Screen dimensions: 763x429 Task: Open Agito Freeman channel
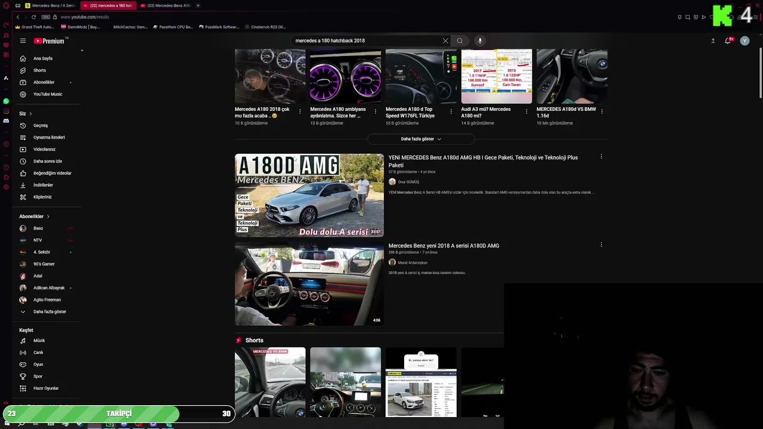[x=46, y=300]
